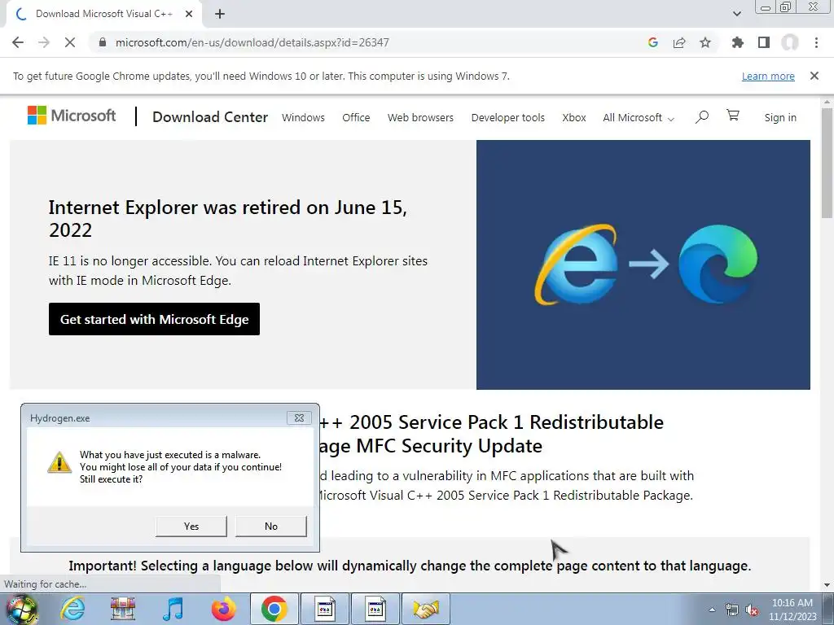The image size is (834, 625).
Task: Click the scrollbar up arrow
Action: [x=827, y=101]
